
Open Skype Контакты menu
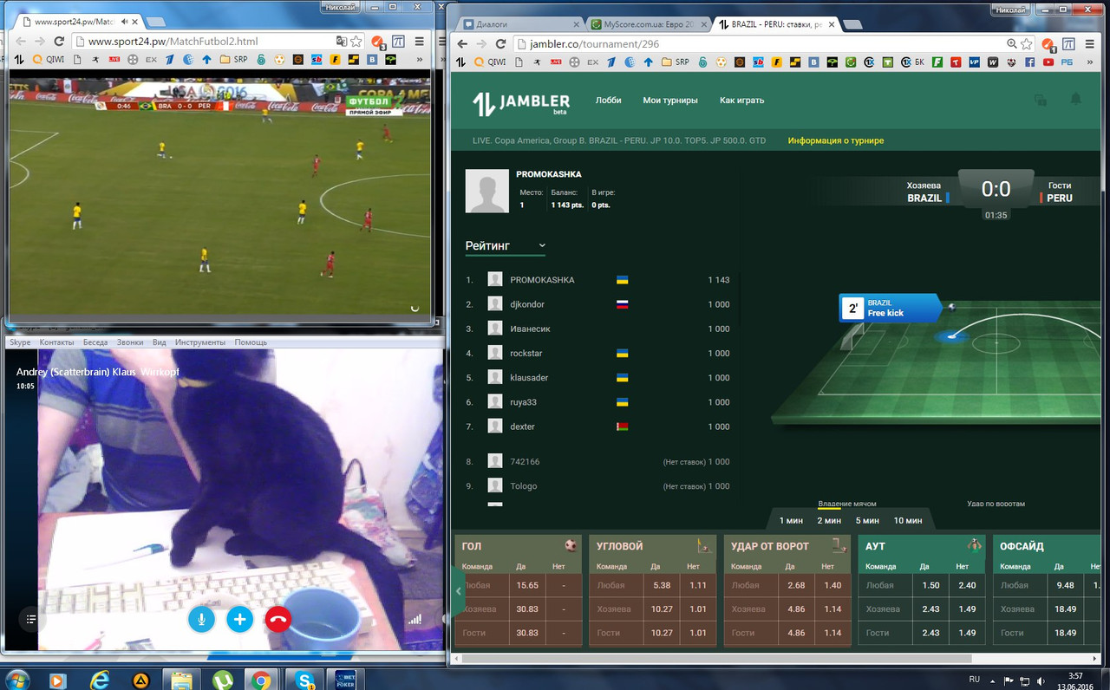[x=57, y=342]
